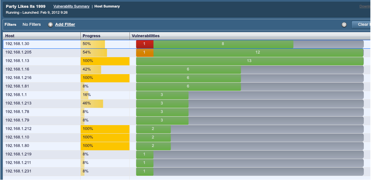The image size is (371, 180).
Task: Select the Host Summary view
Action: click(107, 6)
